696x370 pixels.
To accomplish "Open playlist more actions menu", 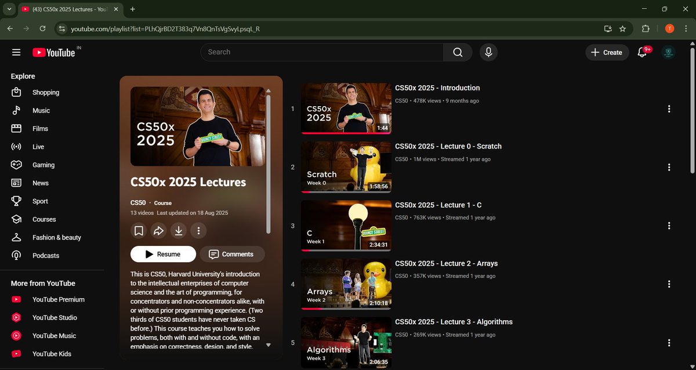I will tap(198, 231).
